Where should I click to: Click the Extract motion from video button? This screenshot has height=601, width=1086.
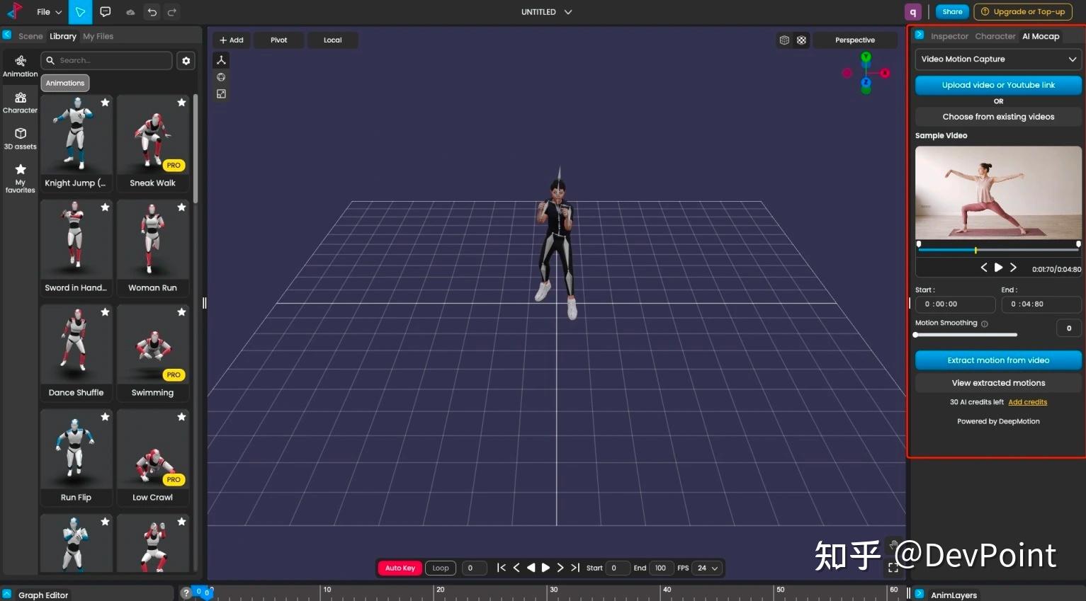pyautogui.click(x=997, y=360)
